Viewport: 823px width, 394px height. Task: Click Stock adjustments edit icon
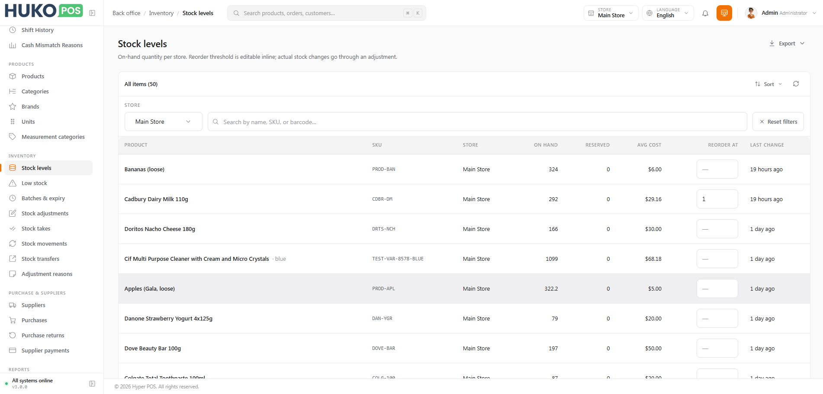coord(13,213)
